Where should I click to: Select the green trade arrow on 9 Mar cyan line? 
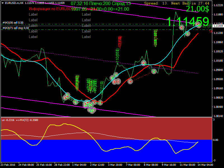[154, 71]
